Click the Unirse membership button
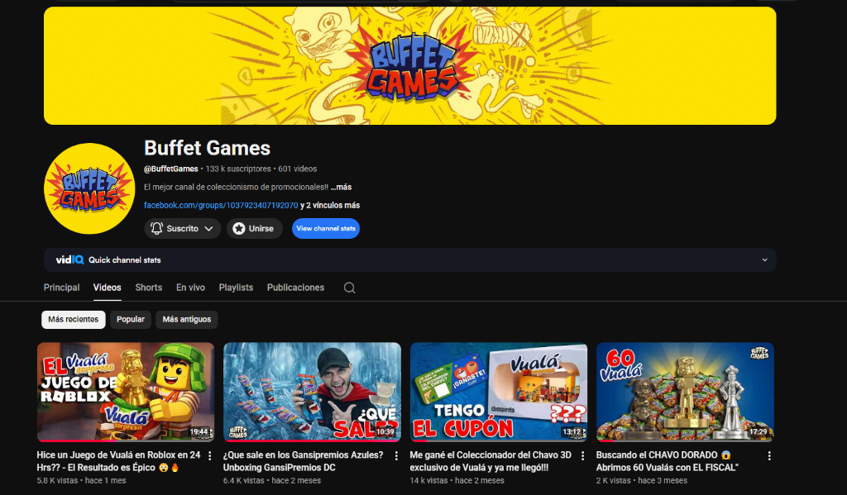The image size is (847, 495). (255, 228)
